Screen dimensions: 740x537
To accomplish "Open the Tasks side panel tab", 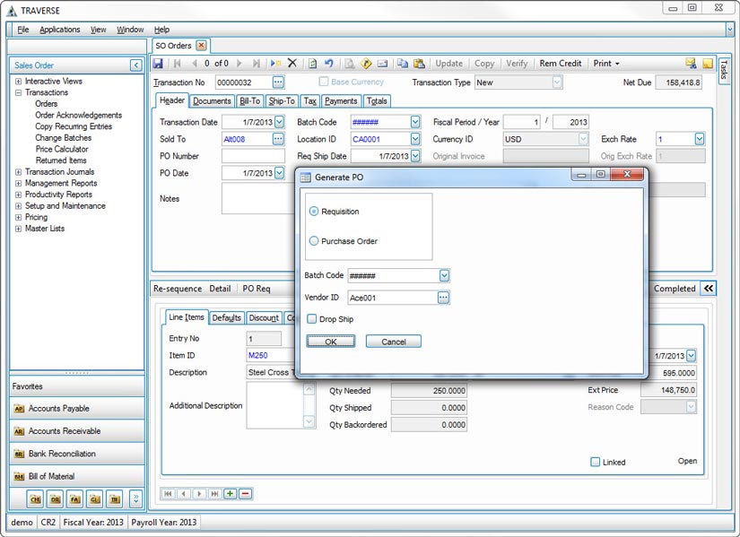I will click(x=724, y=70).
